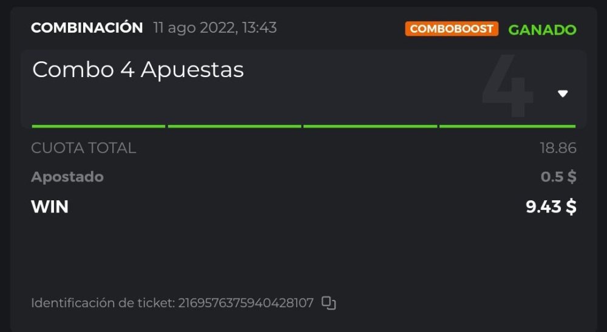607x332 pixels.
Task: Click the large faded 4 watermark
Action: pos(508,88)
